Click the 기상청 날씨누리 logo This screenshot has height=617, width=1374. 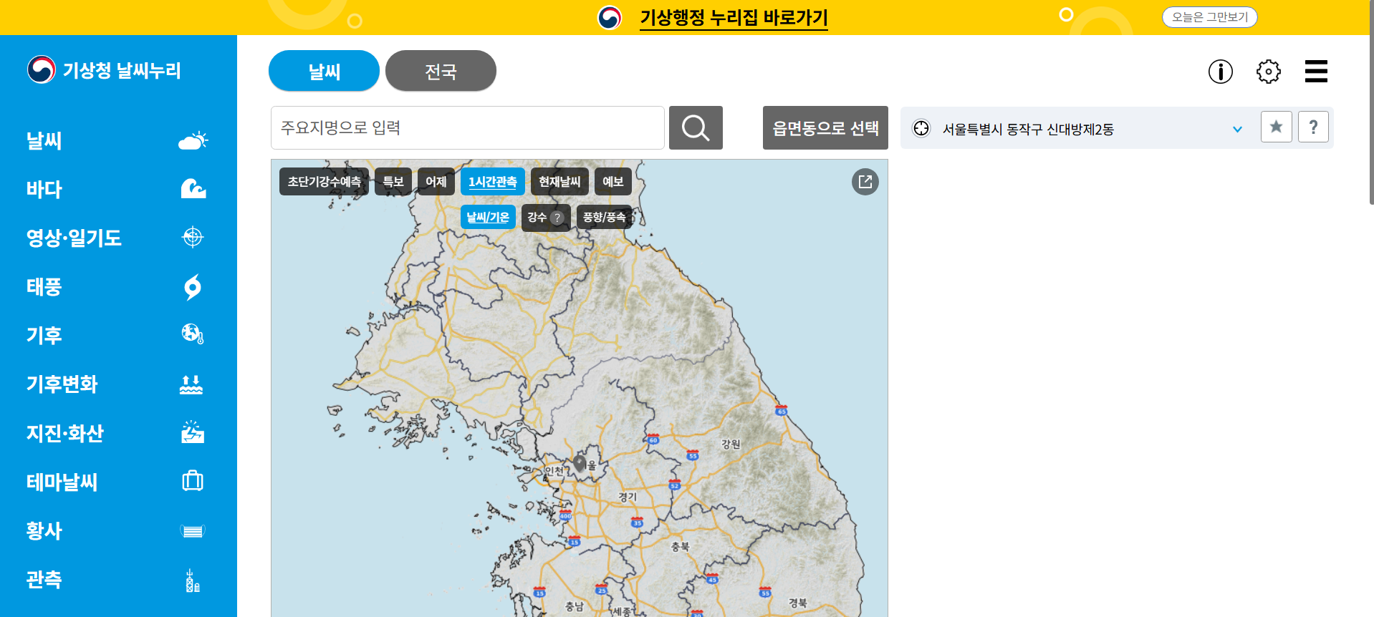tap(104, 70)
